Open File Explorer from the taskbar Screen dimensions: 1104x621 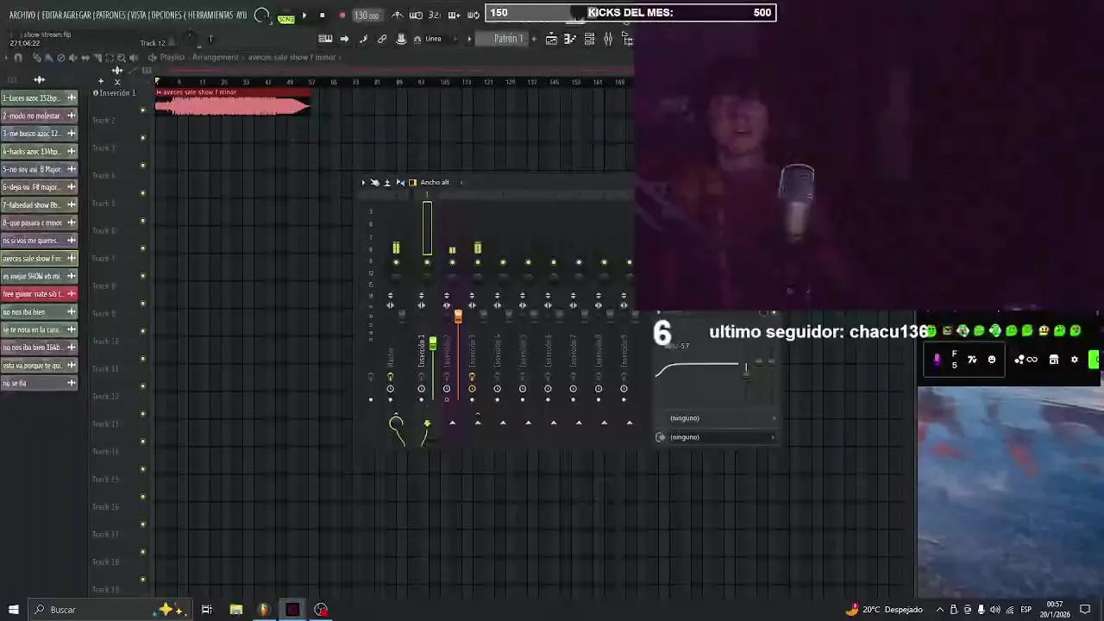pos(235,610)
